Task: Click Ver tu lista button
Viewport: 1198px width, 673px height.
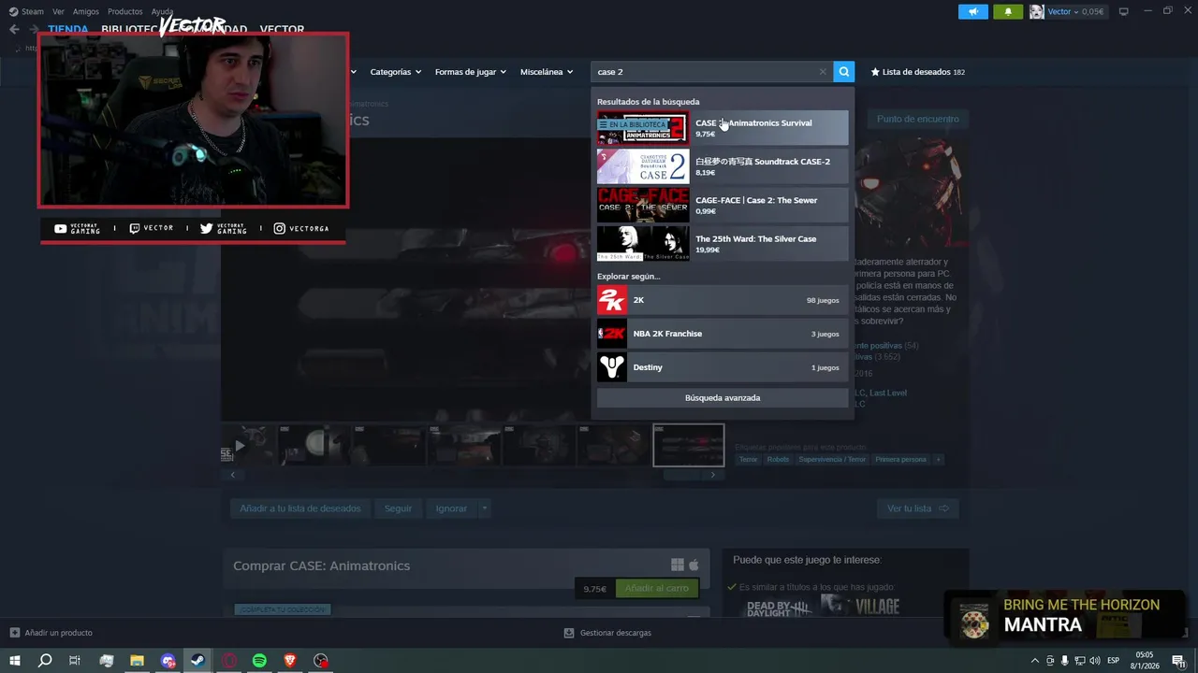Action: [x=917, y=508]
